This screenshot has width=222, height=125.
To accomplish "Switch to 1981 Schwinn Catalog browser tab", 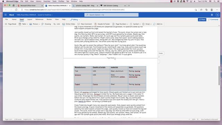I will [113, 6].
